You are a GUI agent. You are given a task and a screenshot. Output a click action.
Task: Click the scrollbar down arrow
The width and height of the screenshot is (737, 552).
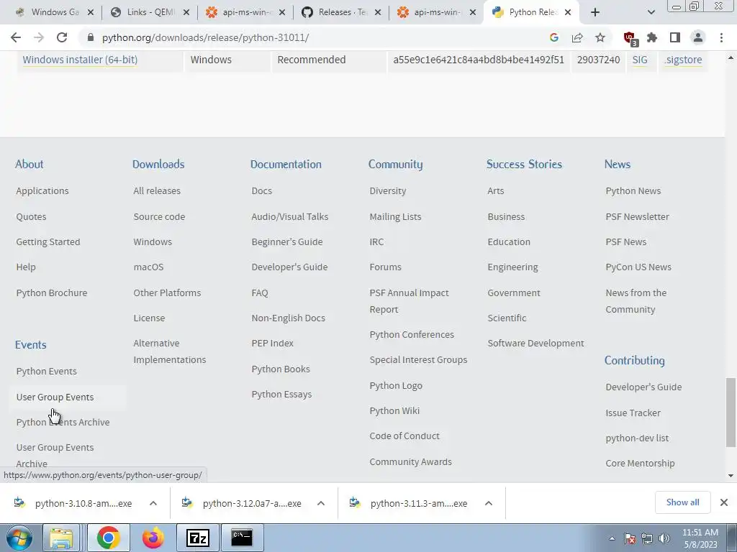pyautogui.click(x=731, y=476)
